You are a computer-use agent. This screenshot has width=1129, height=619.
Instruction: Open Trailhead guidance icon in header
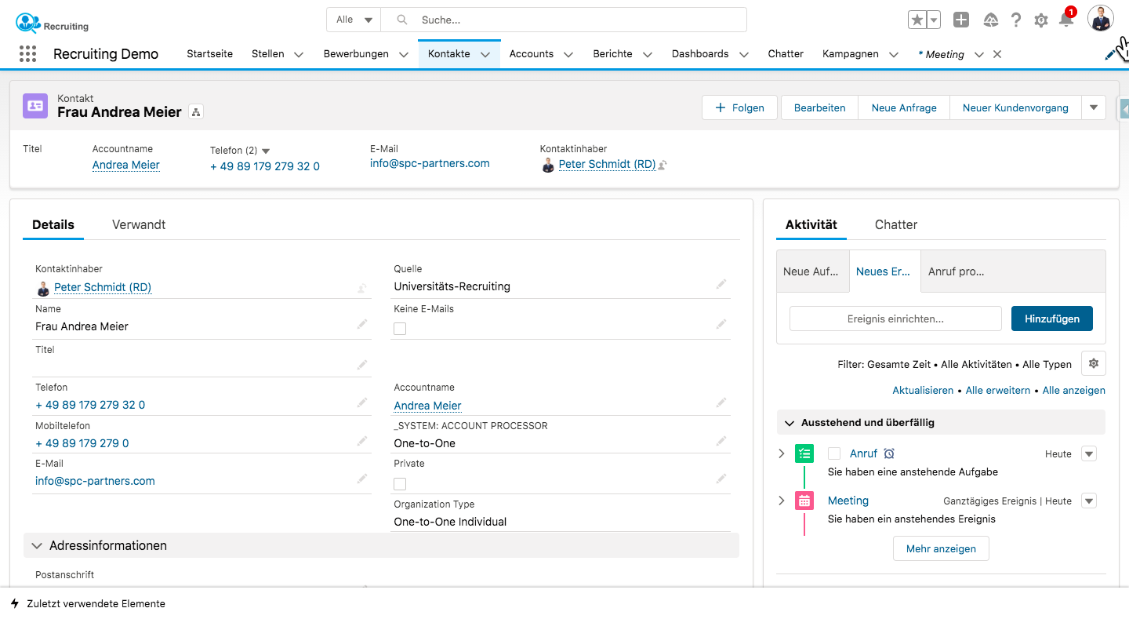coord(991,20)
